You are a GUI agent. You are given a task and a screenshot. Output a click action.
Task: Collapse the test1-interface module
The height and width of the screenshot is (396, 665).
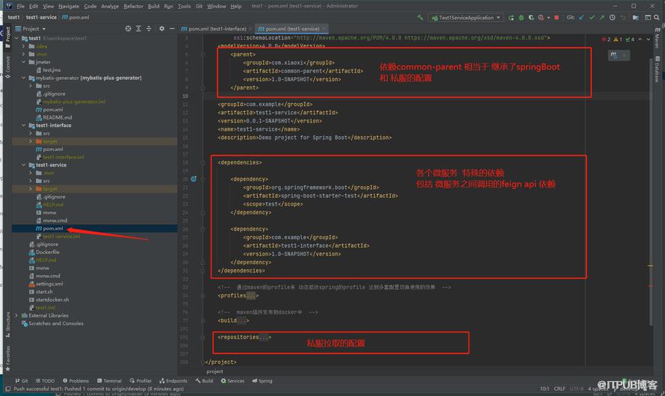pyautogui.click(x=24, y=125)
